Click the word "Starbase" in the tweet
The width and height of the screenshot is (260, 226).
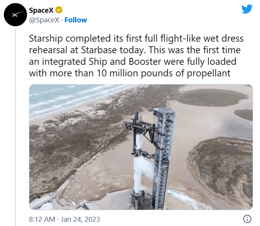pos(99,50)
